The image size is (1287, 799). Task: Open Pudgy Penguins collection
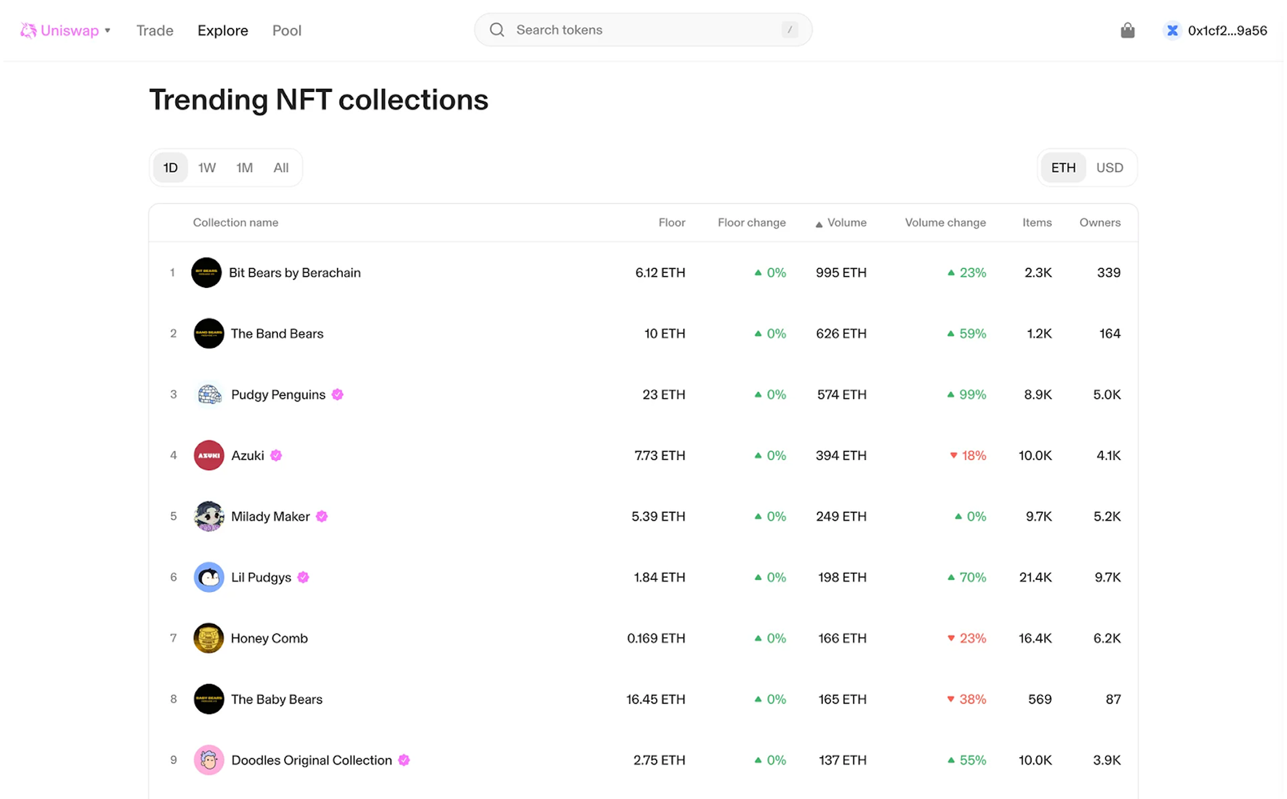pos(278,394)
